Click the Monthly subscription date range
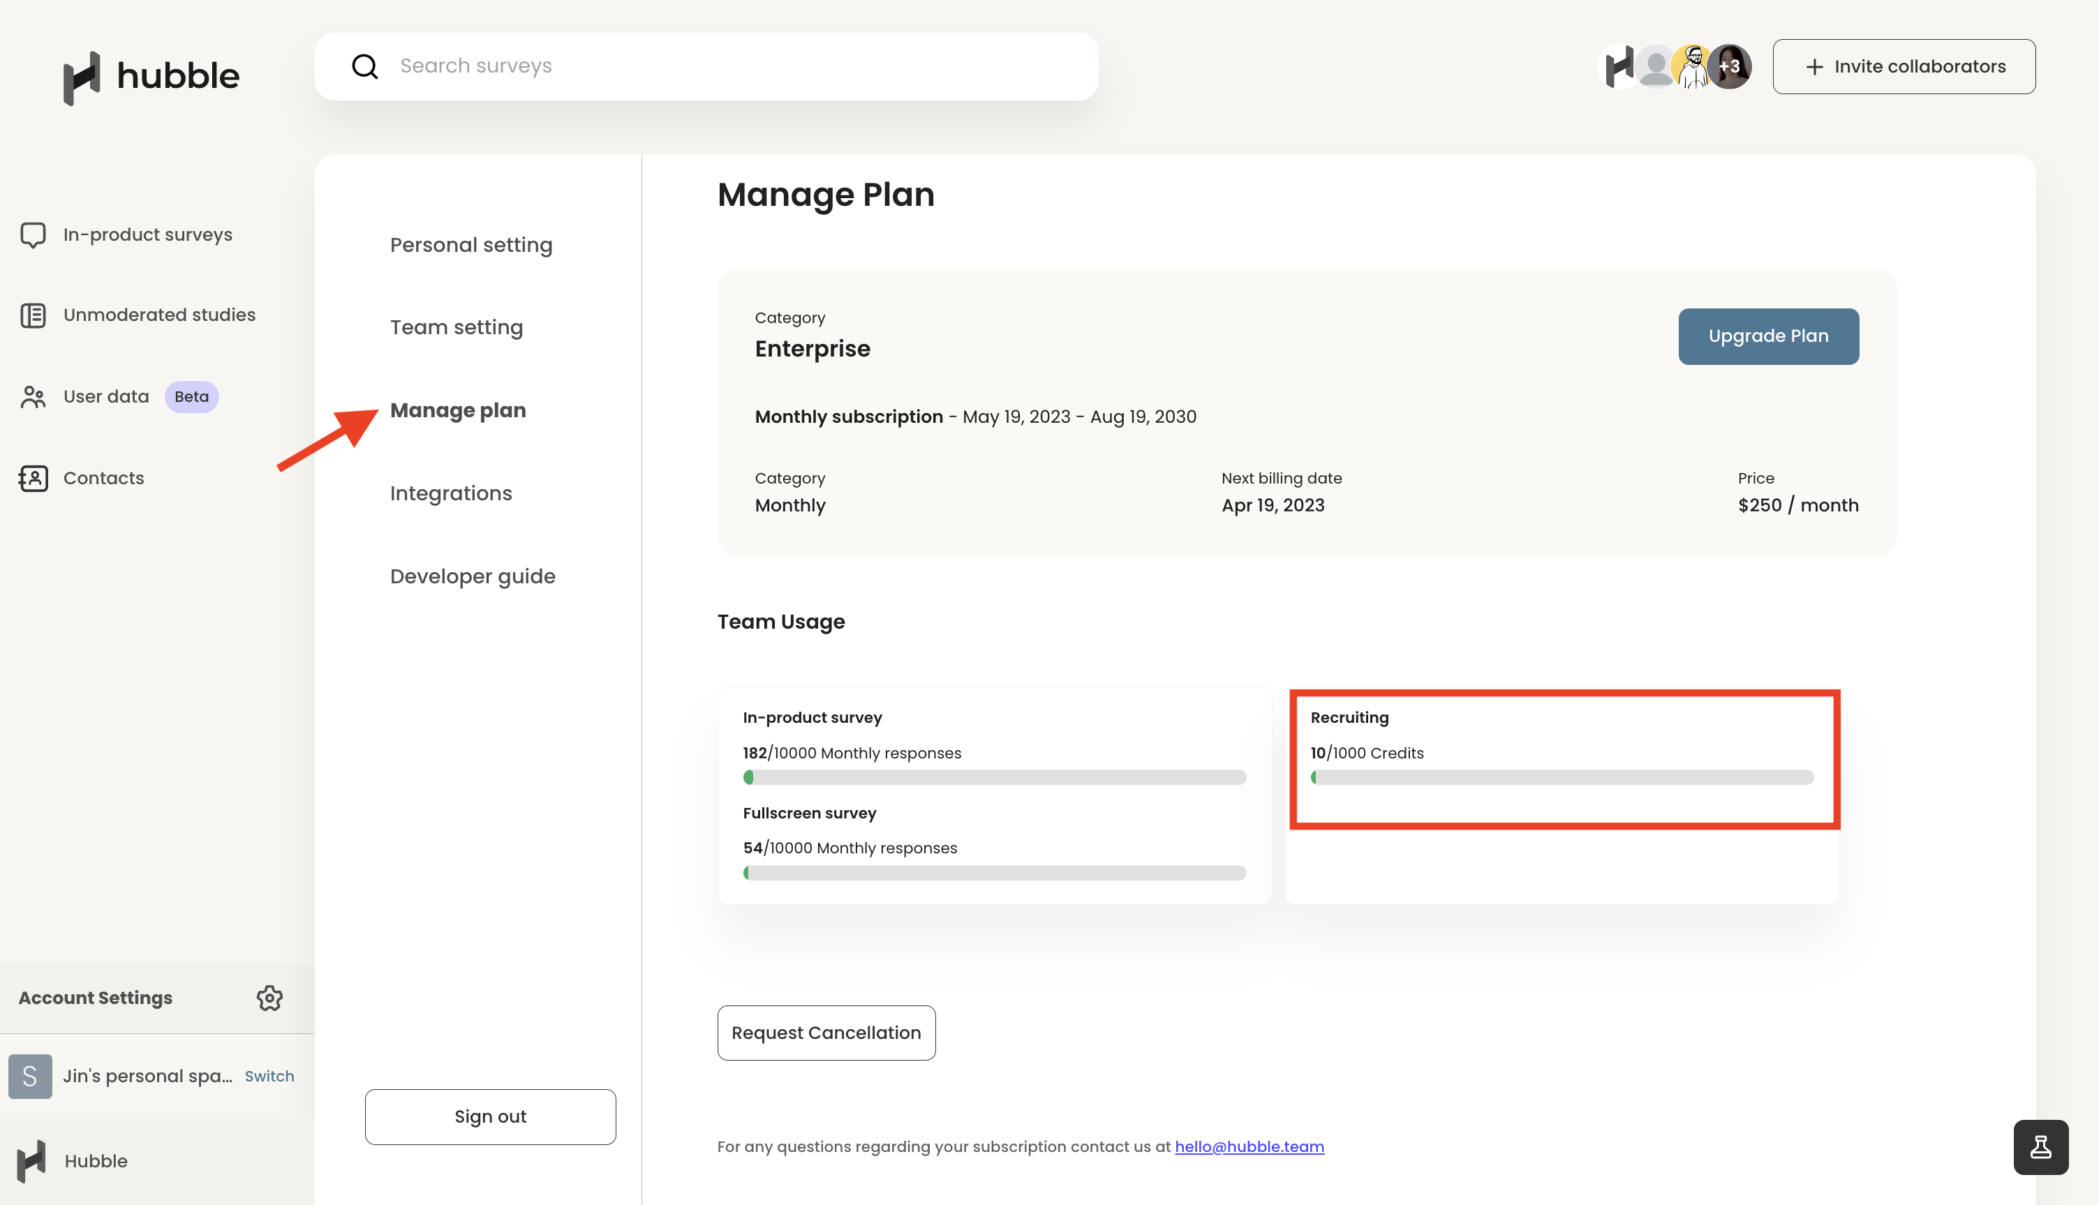 click(1079, 417)
